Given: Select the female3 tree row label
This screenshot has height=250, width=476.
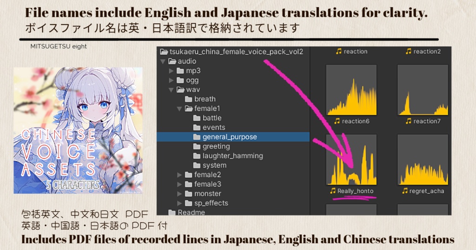Looking at the screenshot, I should (x=208, y=184).
